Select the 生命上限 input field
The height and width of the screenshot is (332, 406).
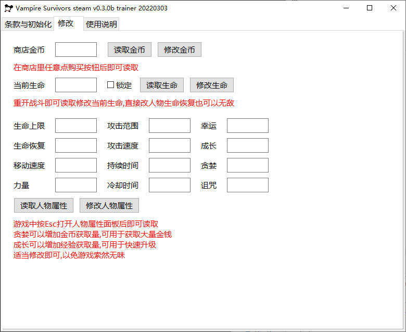click(x=76, y=126)
